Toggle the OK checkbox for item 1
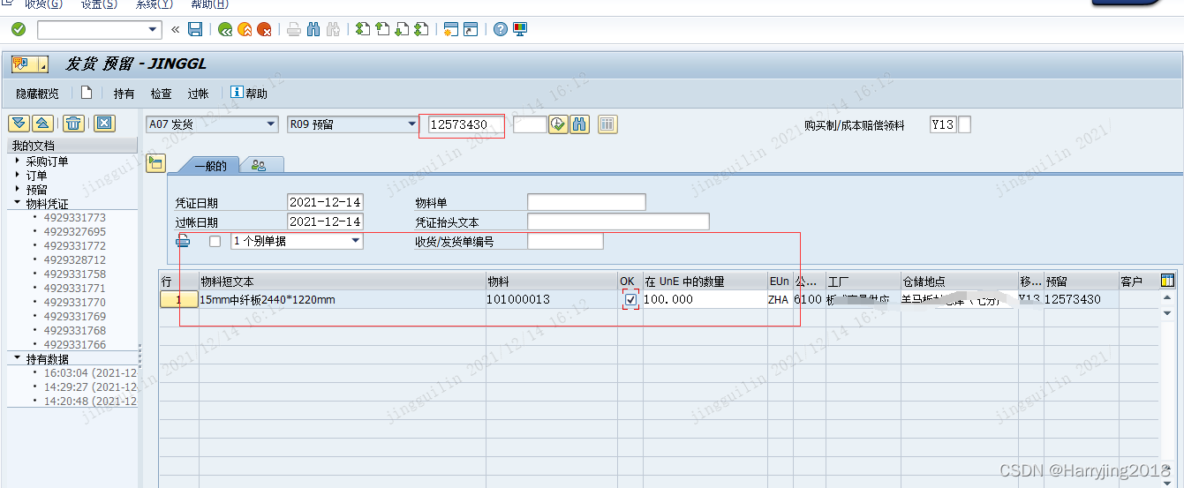This screenshot has height=488, width=1184. [x=630, y=300]
